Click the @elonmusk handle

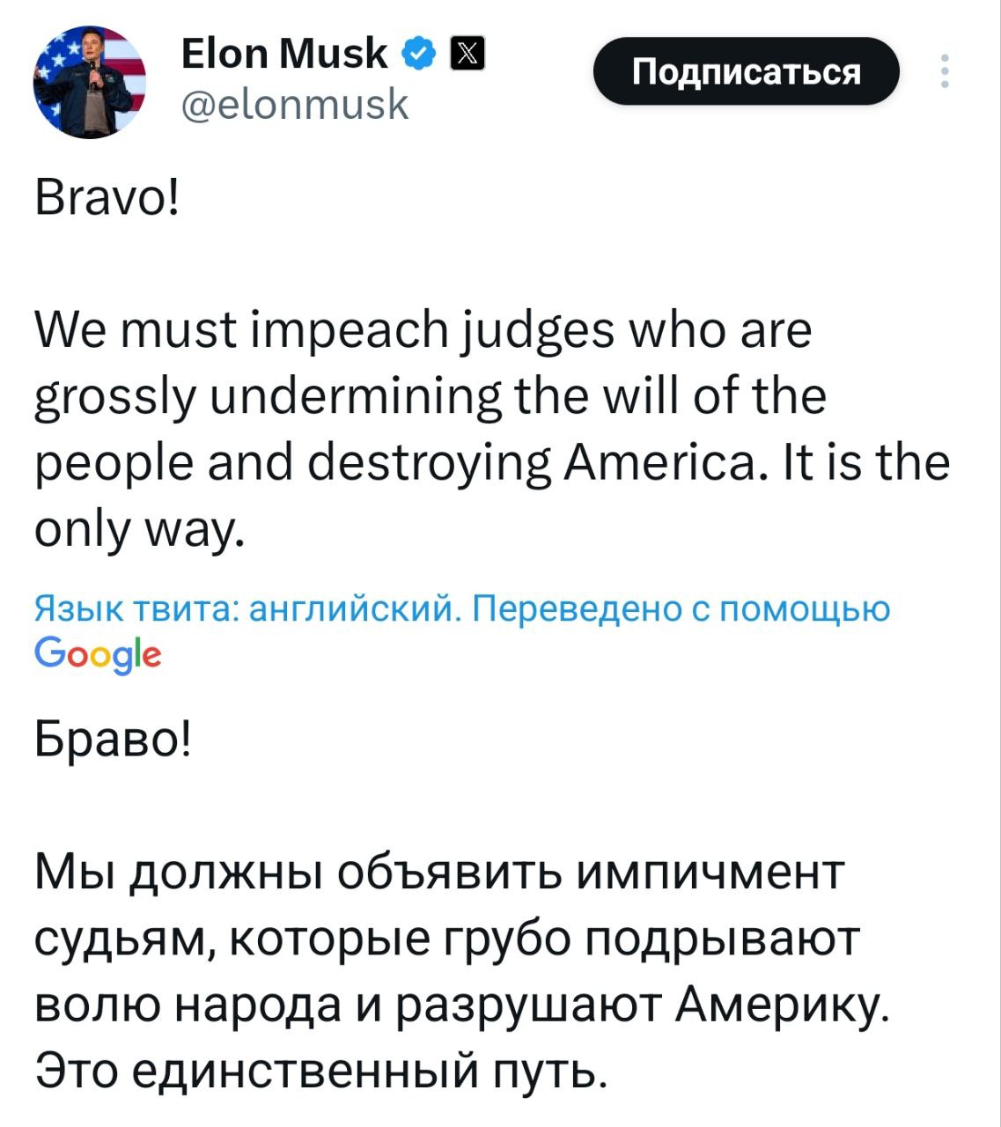(294, 104)
